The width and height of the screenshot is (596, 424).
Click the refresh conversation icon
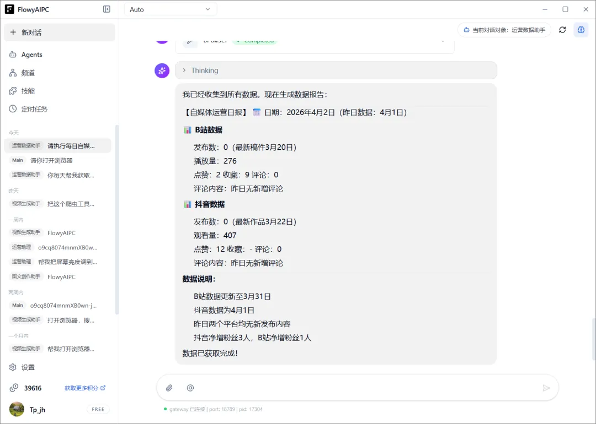[x=562, y=30]
